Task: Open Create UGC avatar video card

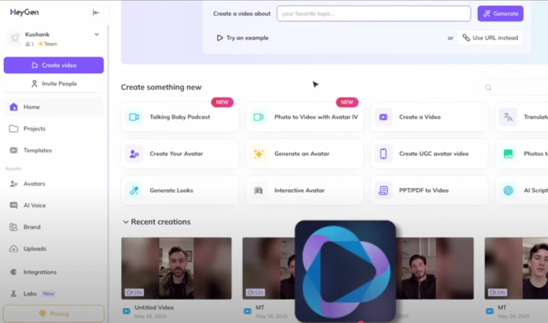Action: (x=429, y=154)
